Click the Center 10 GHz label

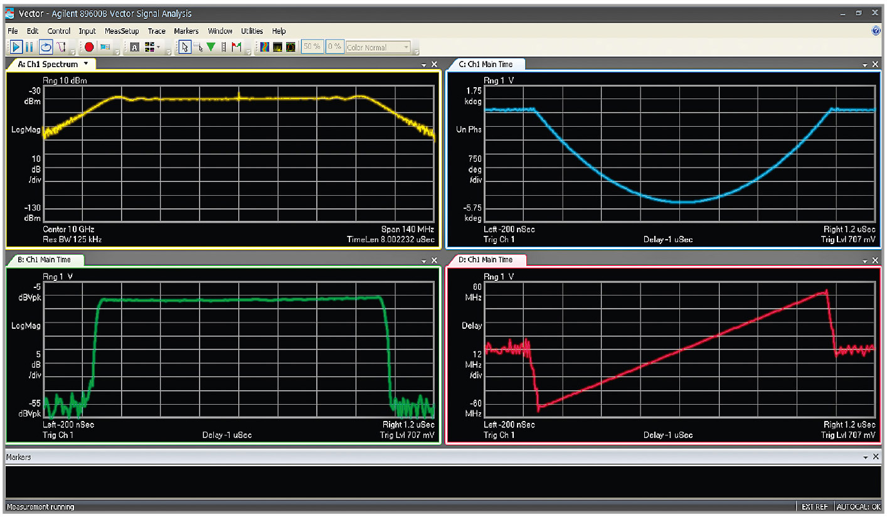tap(68, 229)
